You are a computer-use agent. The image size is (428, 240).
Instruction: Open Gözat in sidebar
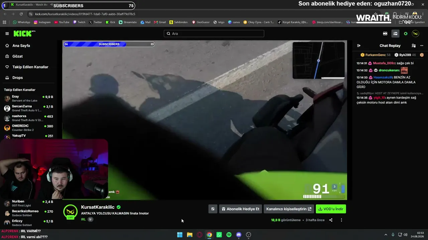point(18,56)
